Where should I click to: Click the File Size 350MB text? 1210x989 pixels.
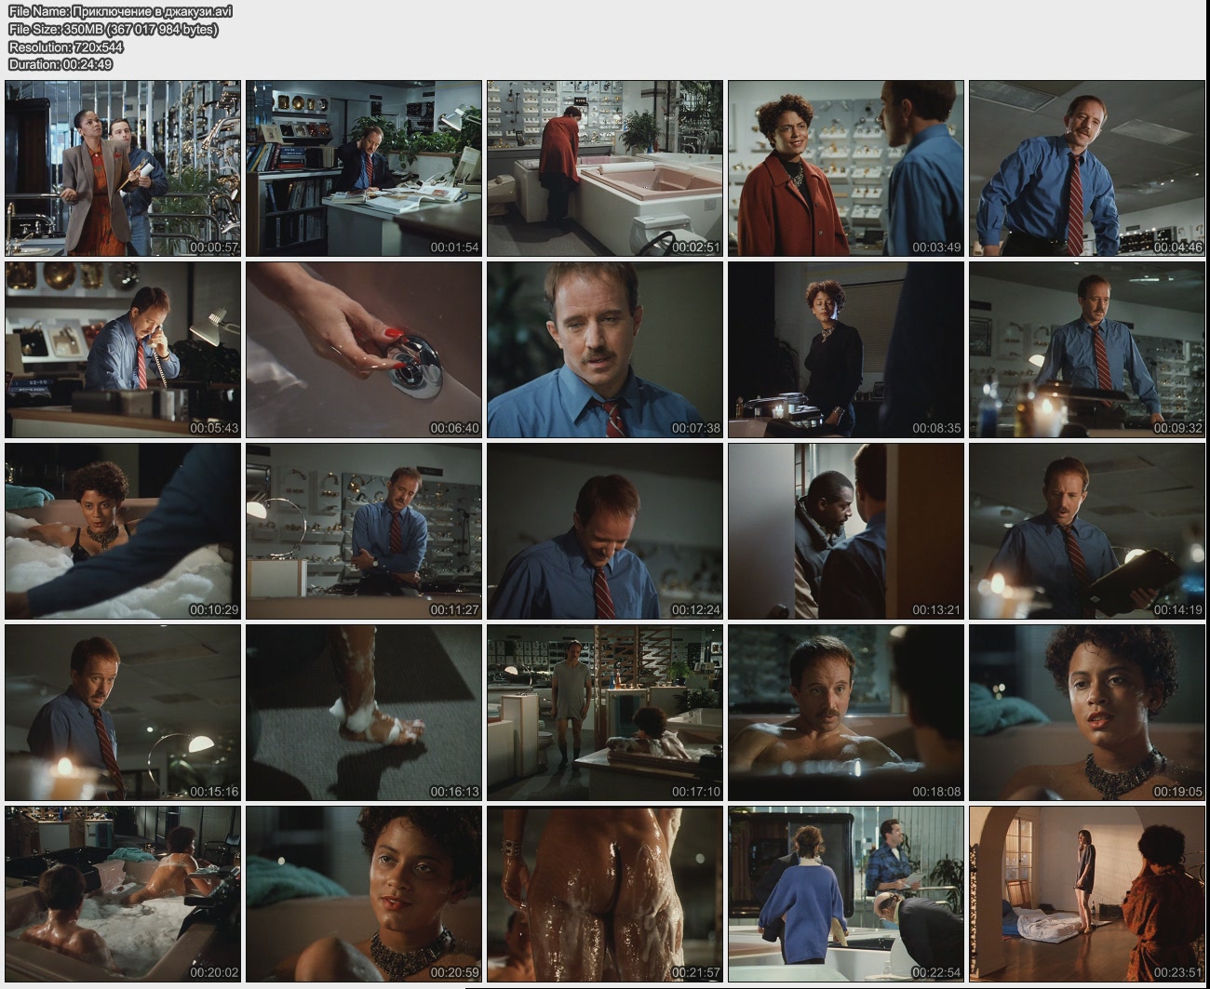click(x=113, y=29)
